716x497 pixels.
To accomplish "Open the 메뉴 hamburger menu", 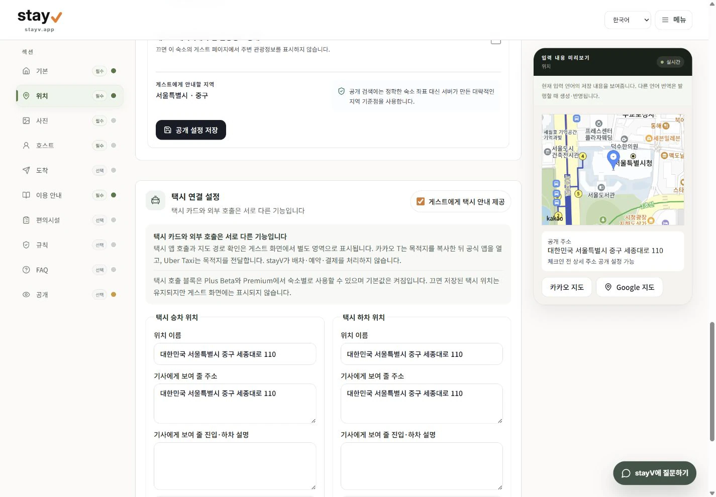I will click(673, 20).
